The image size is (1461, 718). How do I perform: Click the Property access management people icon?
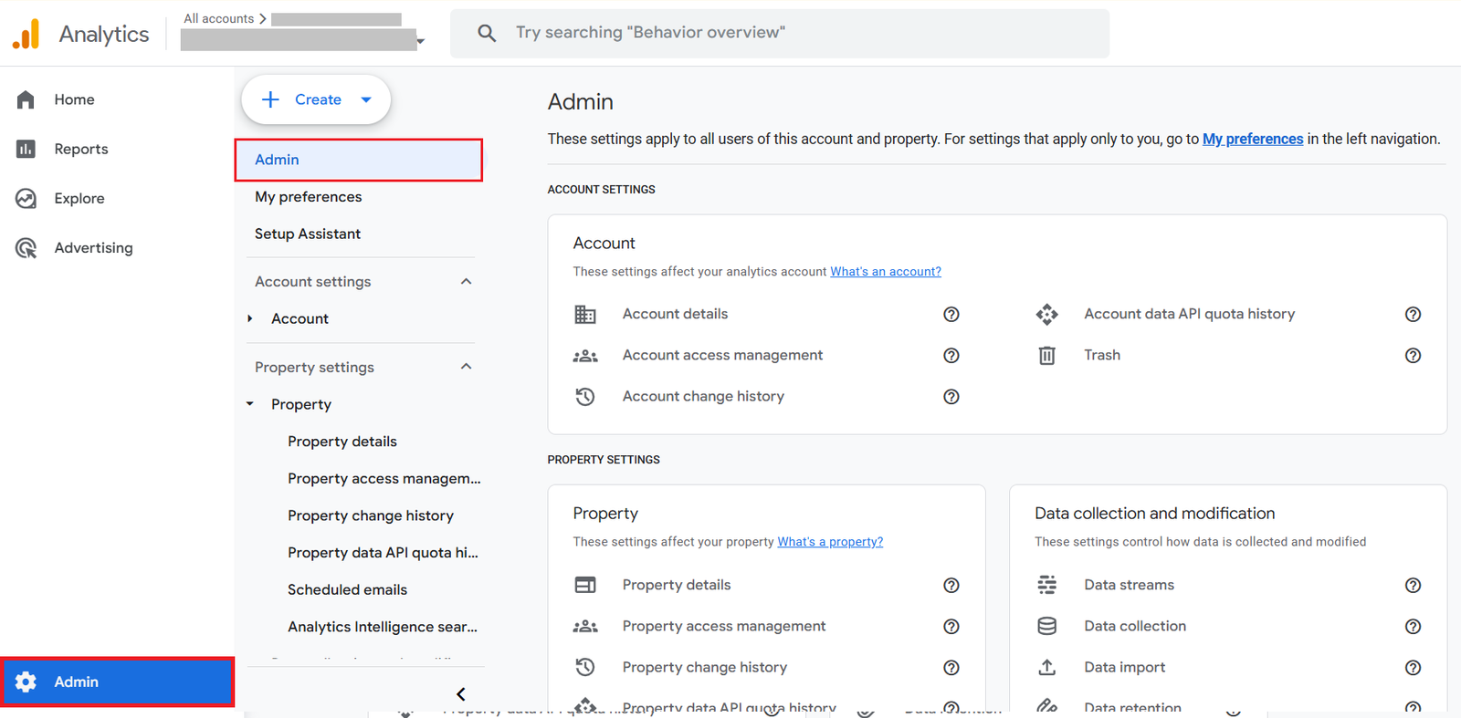point(585,627)
